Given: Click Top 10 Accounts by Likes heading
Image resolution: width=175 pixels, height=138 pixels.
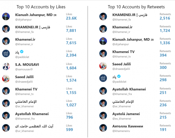Looking at the screenshot, I should click(x=41, y=7).
